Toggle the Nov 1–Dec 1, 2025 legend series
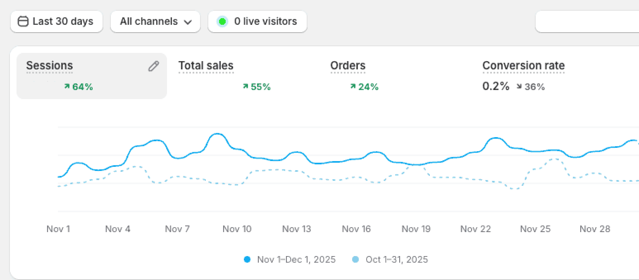The width and height of the screenshot is (639, 280). click(290, 259)
